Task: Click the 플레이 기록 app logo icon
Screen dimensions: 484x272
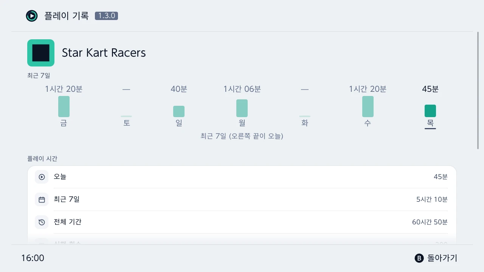Action: tap(32, 16)
